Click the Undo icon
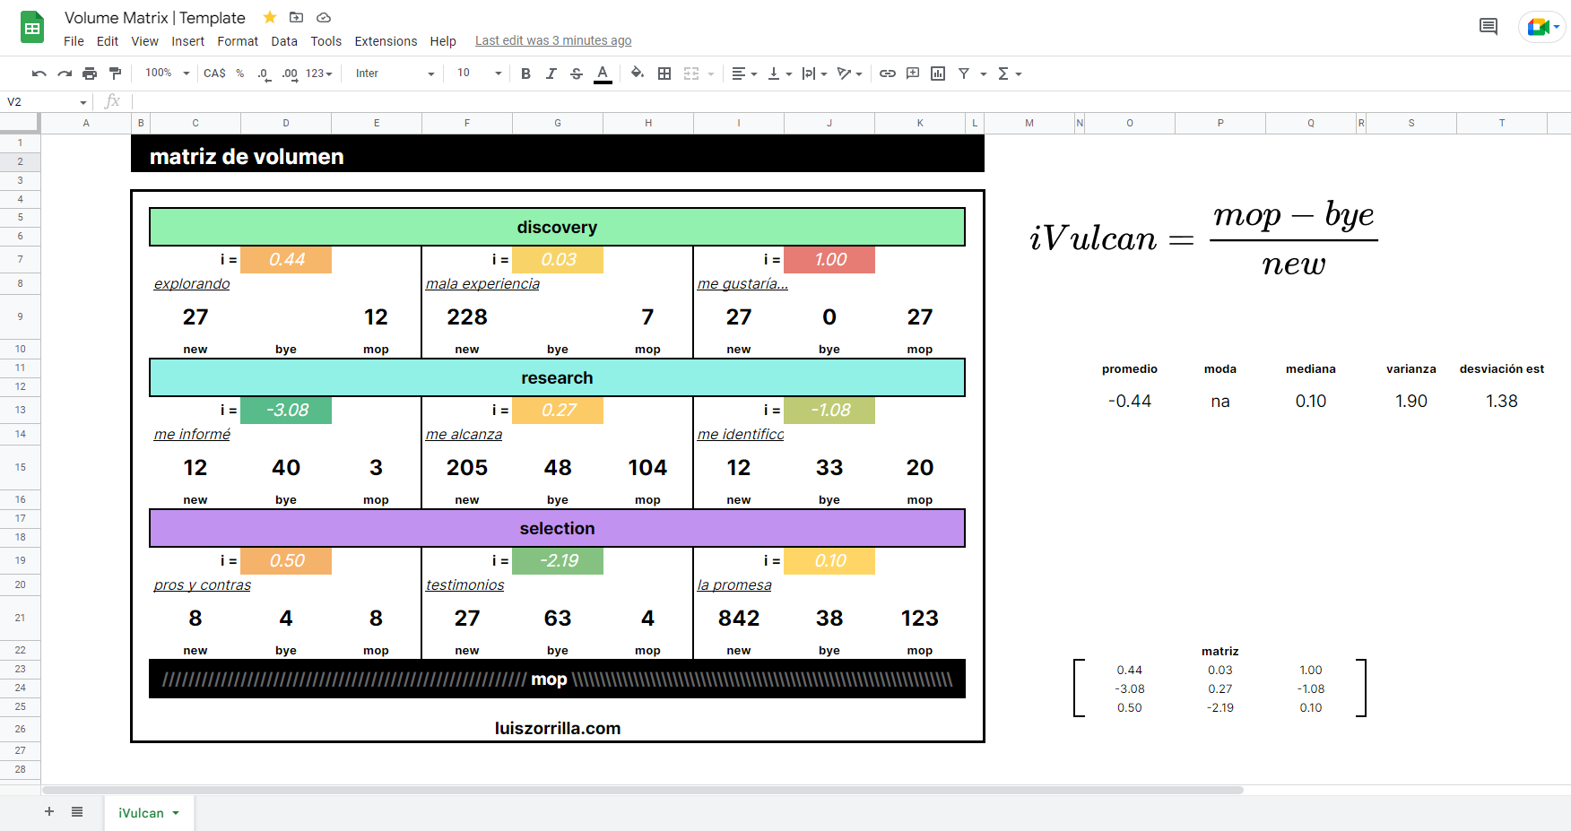Image resolution: width=1571 pixels, height=831 pixels. click(x=39, y=74)
